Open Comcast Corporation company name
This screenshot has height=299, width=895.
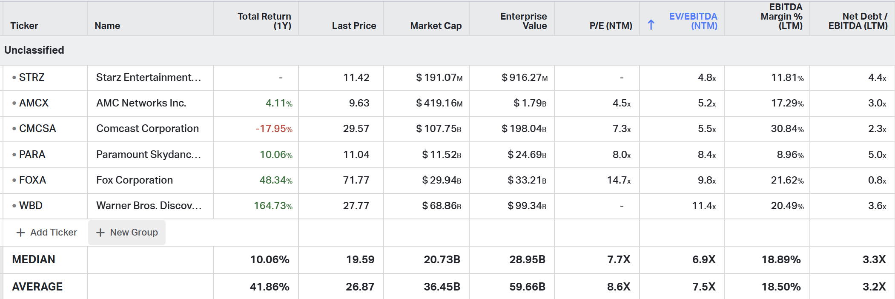point(147,129)
